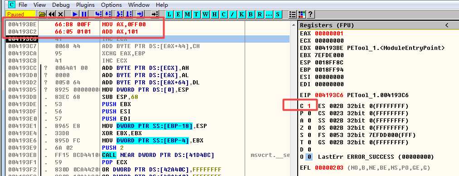This screenshot has height=176, width=459.
Task: Open a file with the folder icon
Action: tap(42, 14)
